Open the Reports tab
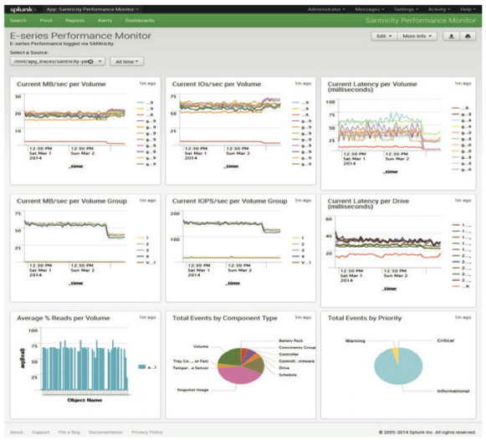This screenshot has width=486, height=440. (x=74, y=20)
